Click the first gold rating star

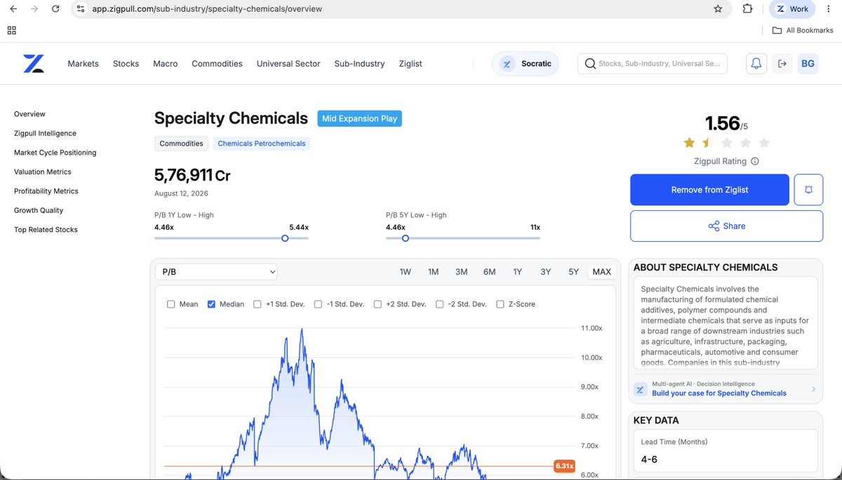[689, 143]
